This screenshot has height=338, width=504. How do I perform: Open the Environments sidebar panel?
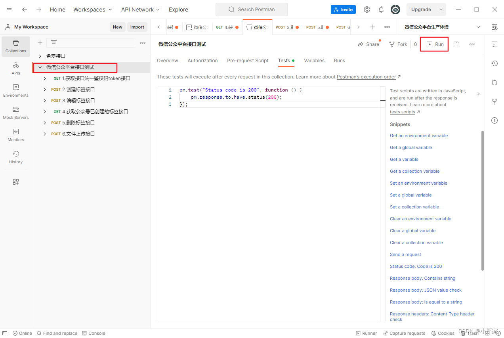[x=15, y=90]
